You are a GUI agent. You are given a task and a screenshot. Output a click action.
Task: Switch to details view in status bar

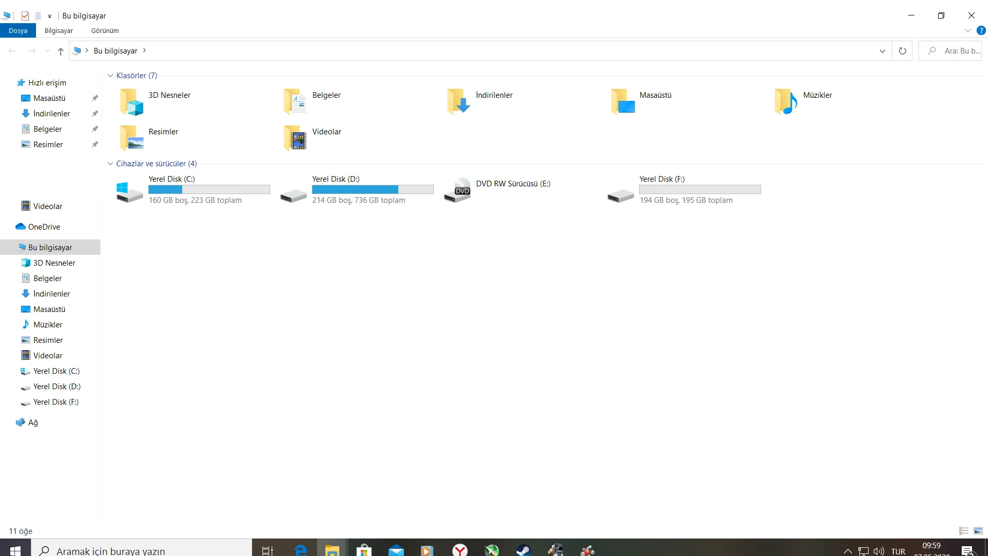[x=964, y=531]
